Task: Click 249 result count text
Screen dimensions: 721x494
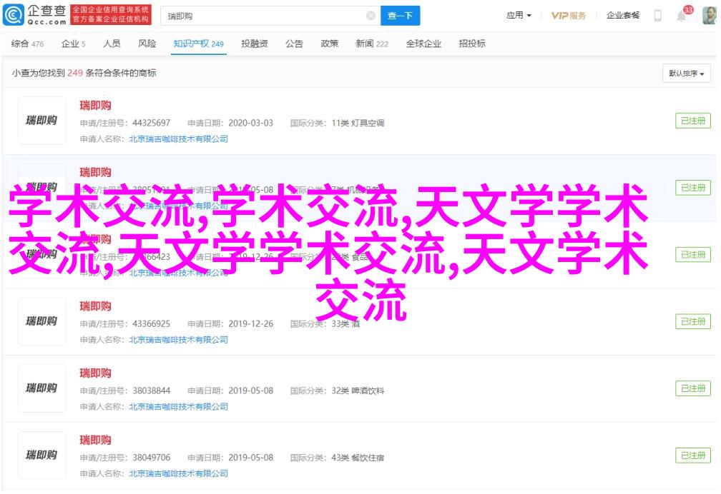Action: point(75,73)
